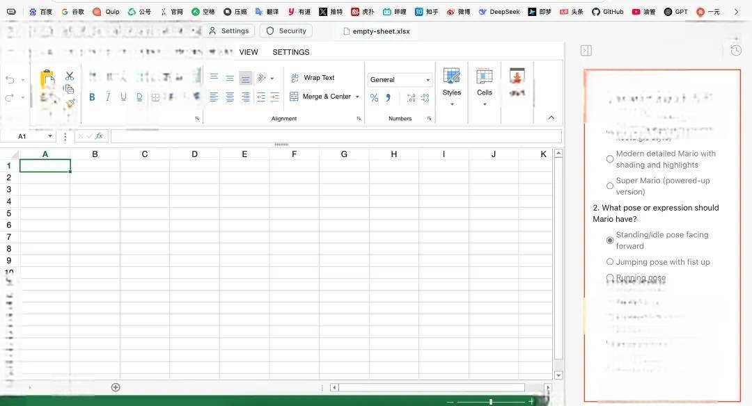752x406 pixels.
Task: Click the formula bar input field
Action: [x=336, y=136]
